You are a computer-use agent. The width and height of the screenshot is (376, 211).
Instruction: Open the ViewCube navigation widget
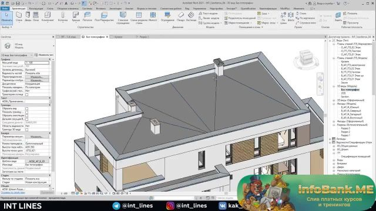point(305,57)
